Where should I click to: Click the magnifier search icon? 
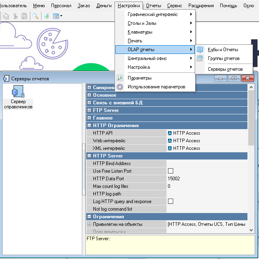click(36, 16)
